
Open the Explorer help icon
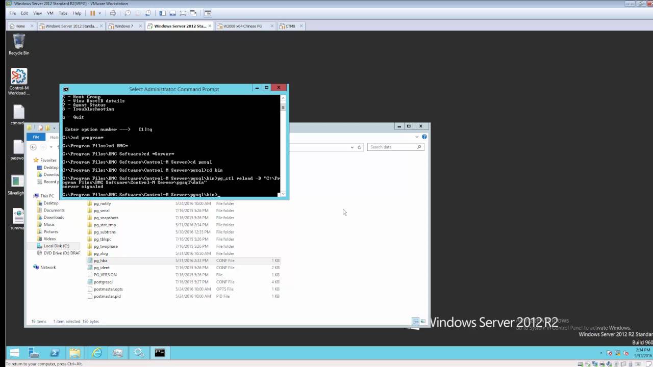424,137
